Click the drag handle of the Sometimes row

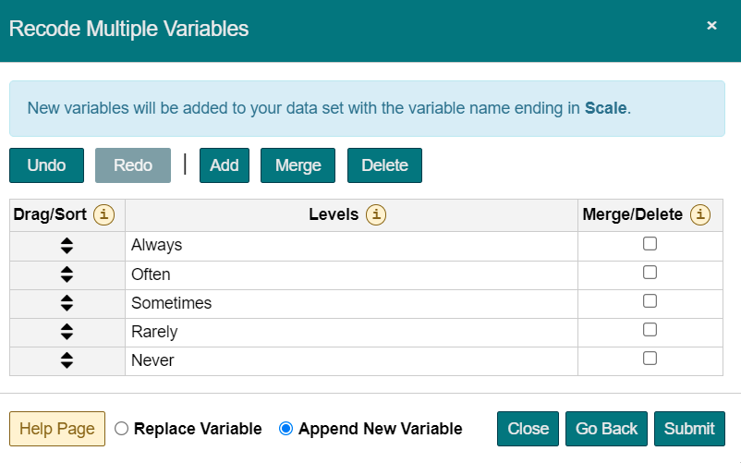(x=67, y=303)
